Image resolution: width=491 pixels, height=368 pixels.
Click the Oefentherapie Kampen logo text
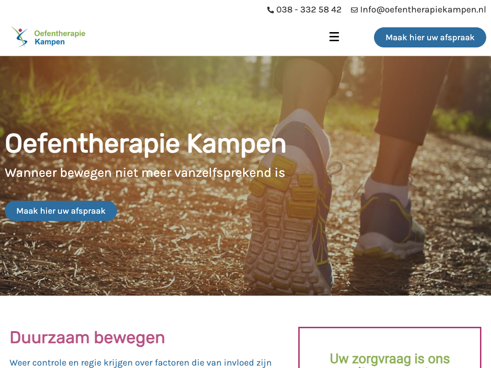coord(59,37)
